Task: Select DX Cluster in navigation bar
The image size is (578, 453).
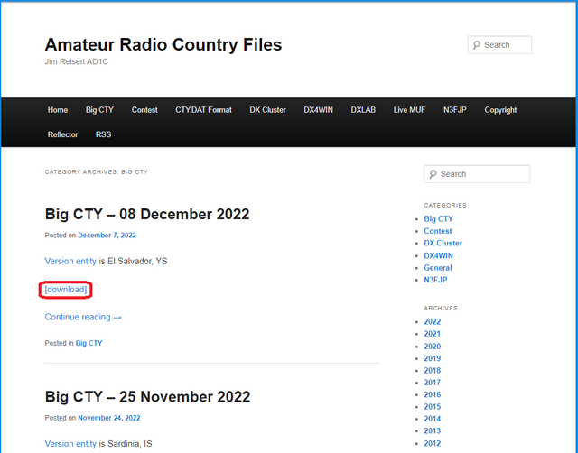Action: pyautogui.click(x=267, y=110)
